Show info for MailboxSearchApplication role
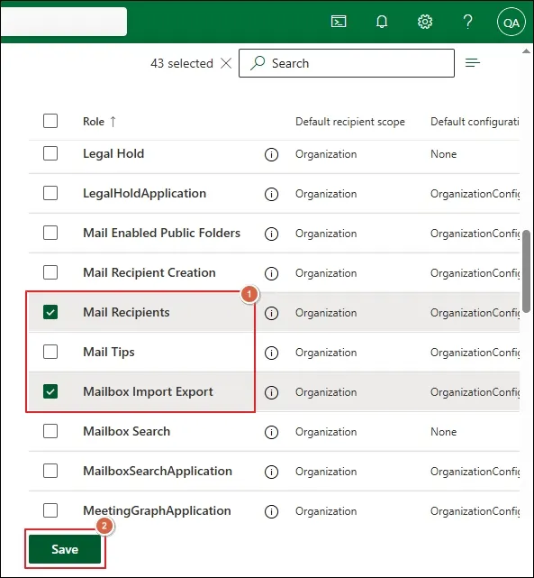 pos(271,472)
